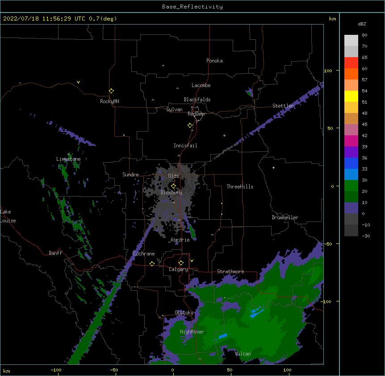Click the Sundre city label
This screenshot has width=385, height=376.
pos(130,175)
